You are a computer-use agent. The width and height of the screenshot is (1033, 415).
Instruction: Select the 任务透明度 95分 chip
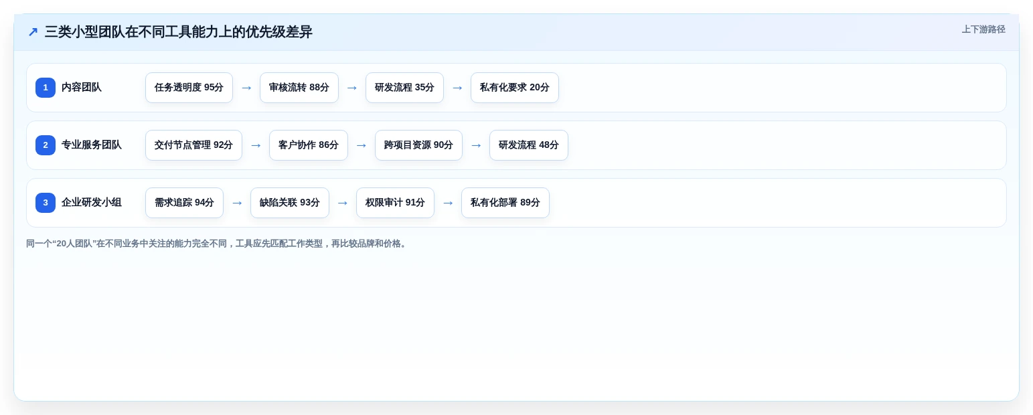click(189, 88)
